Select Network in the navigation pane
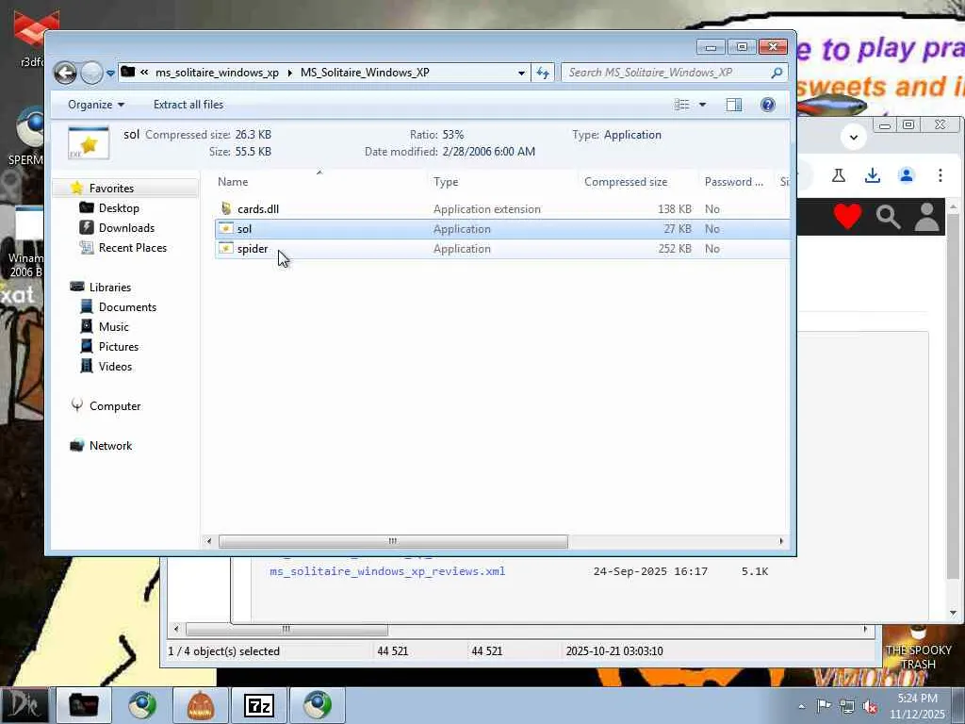Viewport: 965px width, 724px height. click(110, 446)
